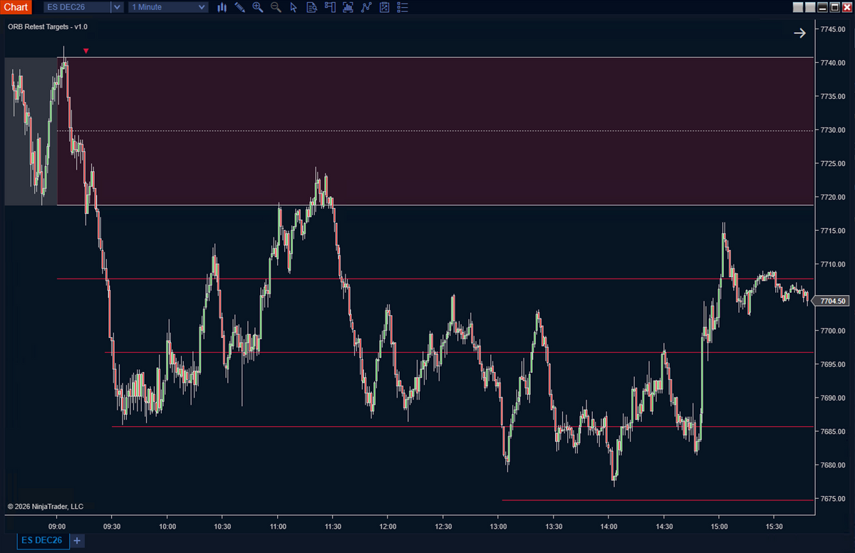855x553 pixels.
Task: Click the 7710.00 price axis label
Action: click(x=832, y=264)
